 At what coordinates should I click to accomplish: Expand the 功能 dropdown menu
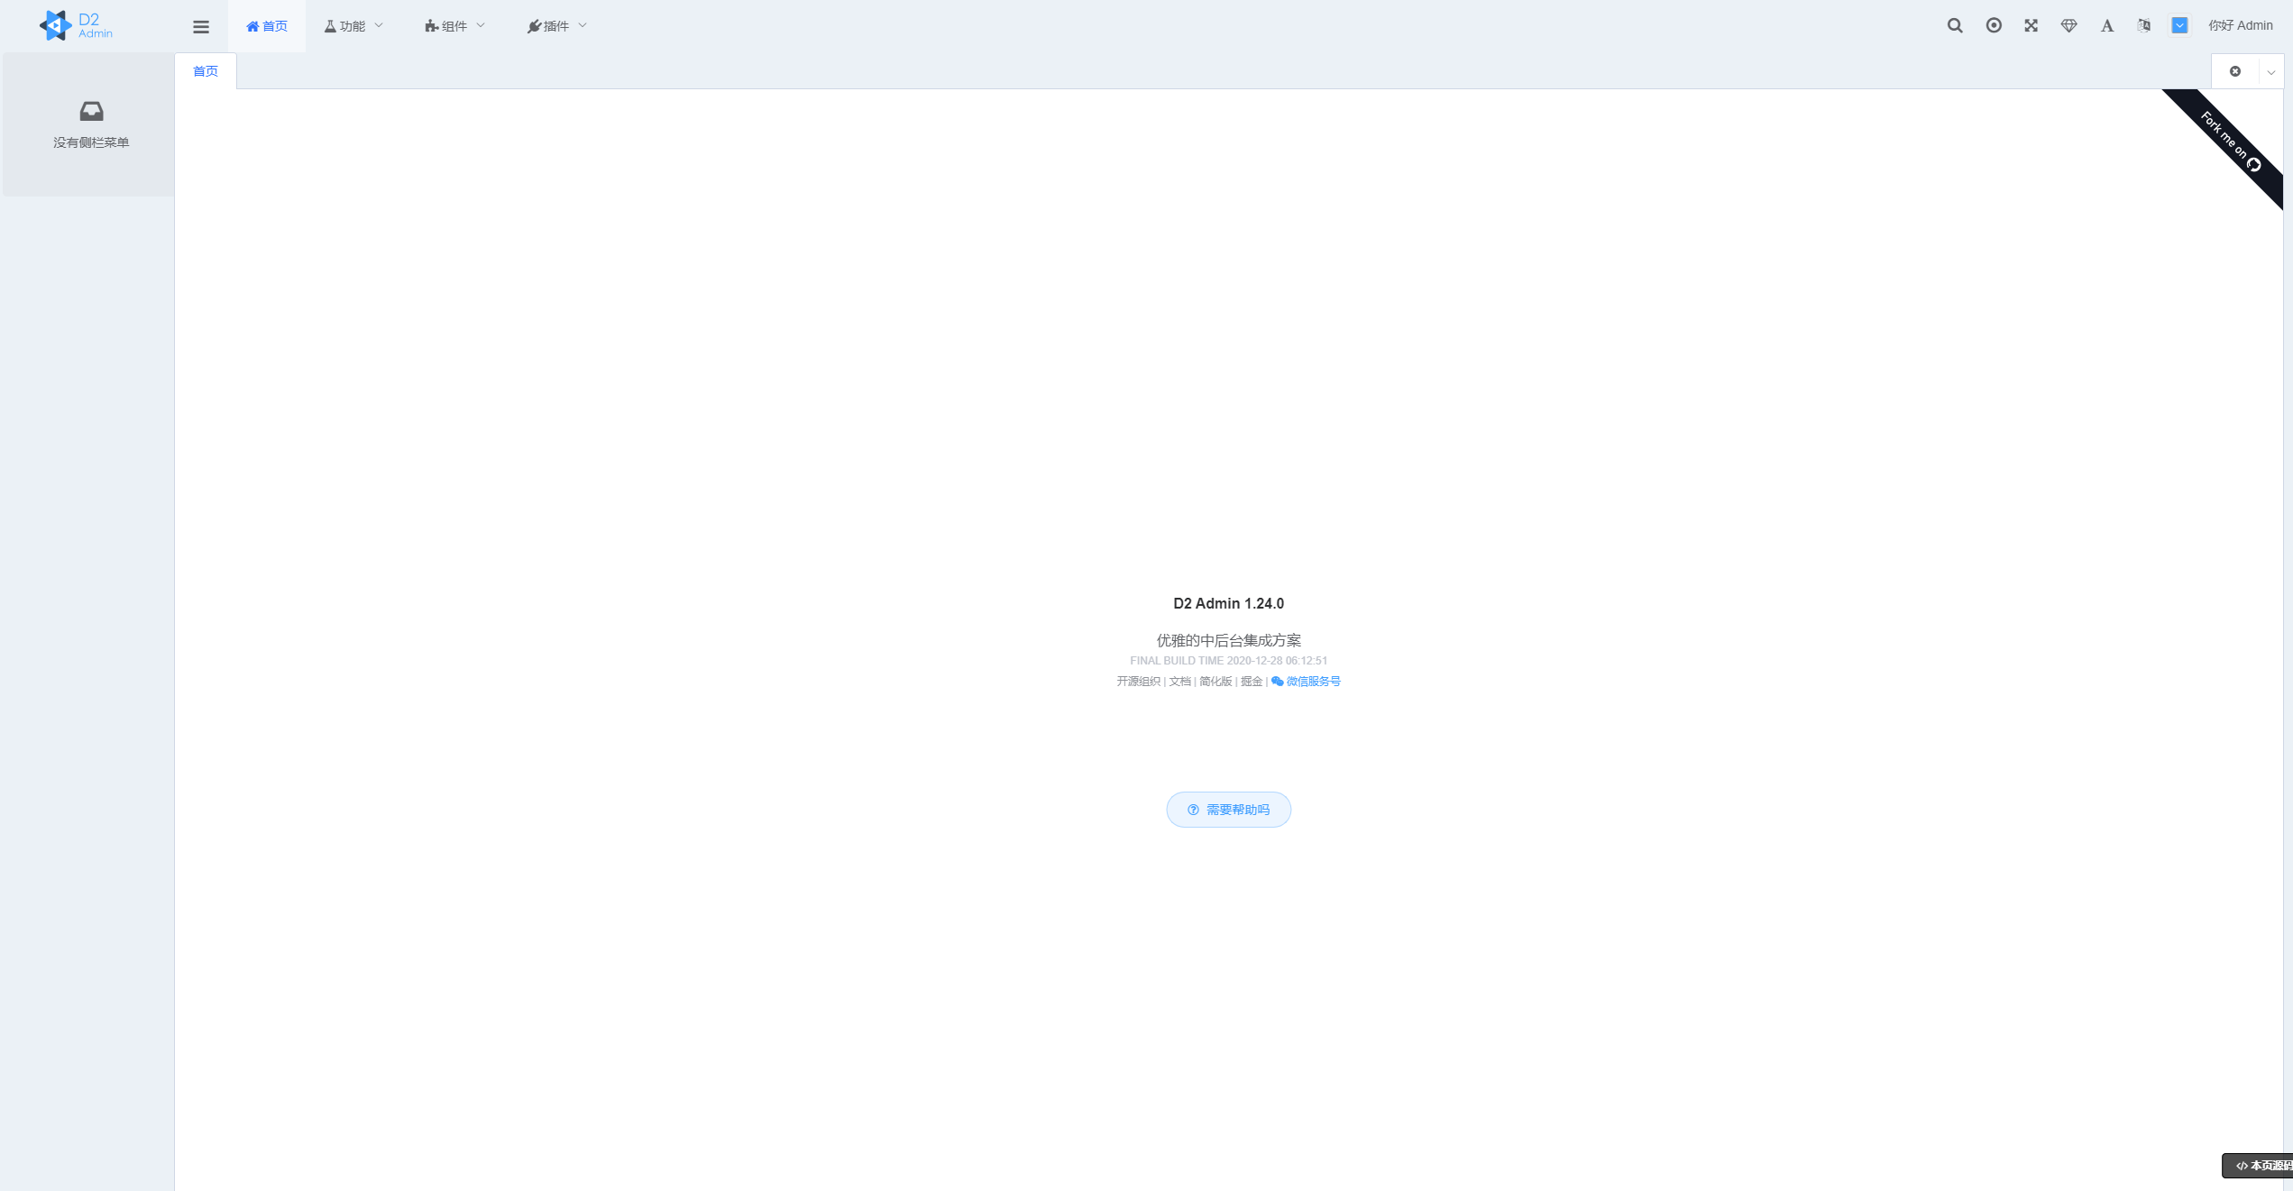point(353,26)
